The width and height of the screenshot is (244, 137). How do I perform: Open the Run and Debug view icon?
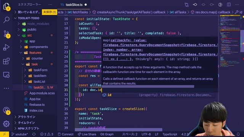[x=6, y=47]
